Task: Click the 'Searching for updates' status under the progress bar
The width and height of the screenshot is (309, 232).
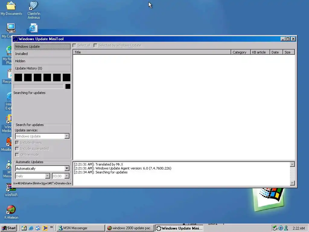Action: coord(29,93)
